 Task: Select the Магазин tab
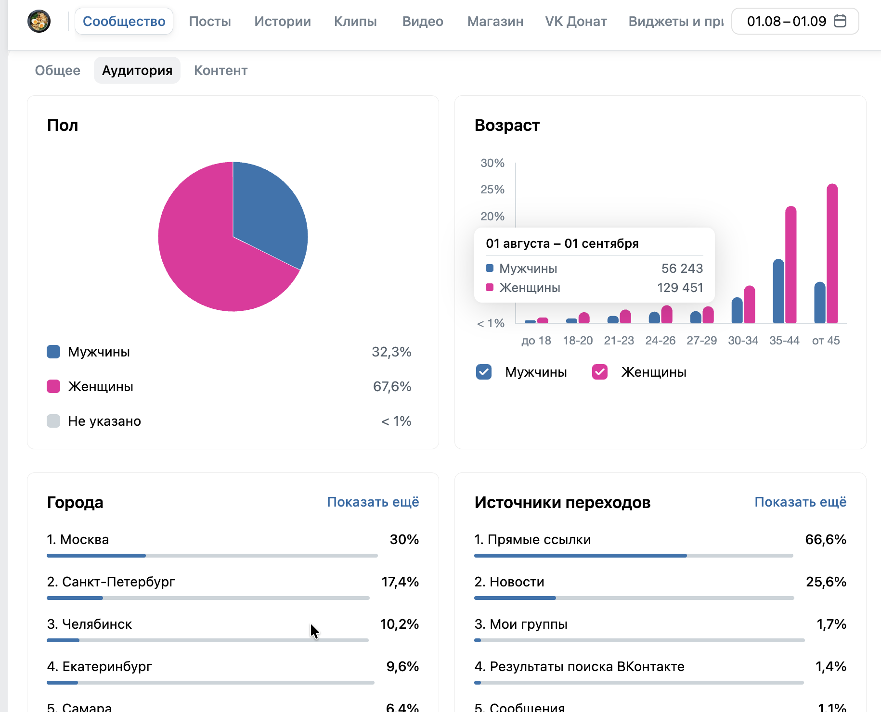[495, 21]
